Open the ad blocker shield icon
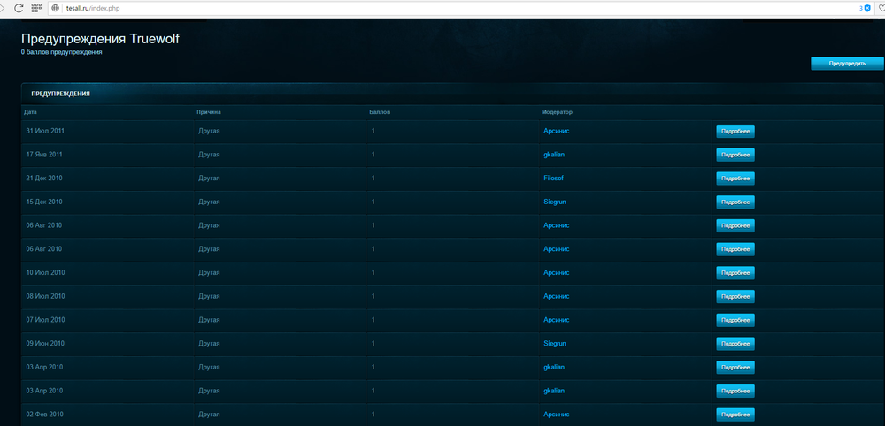 (867, 9)
